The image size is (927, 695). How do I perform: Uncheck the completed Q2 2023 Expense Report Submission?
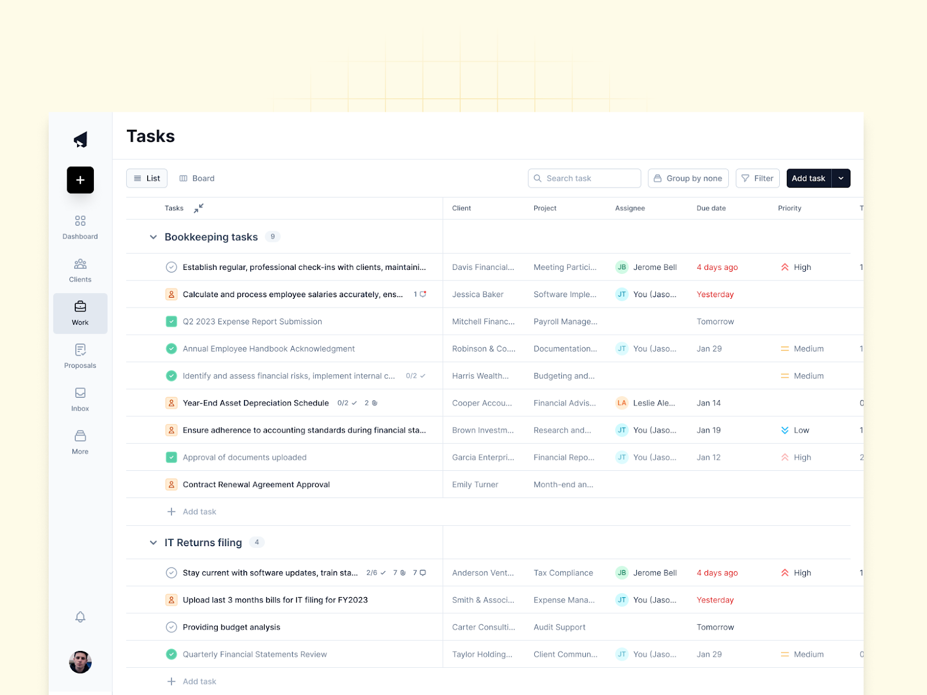click(171, 321)
